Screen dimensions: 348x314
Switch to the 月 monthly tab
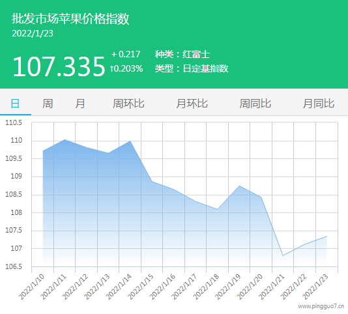[x=80, y=104]
